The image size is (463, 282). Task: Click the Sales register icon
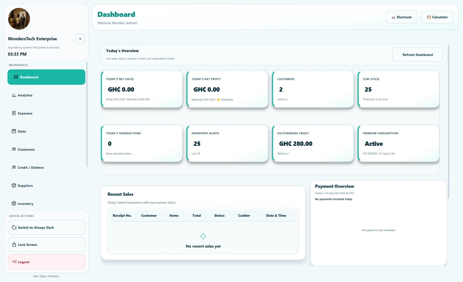pyautogui.click(x=14, y=131)
